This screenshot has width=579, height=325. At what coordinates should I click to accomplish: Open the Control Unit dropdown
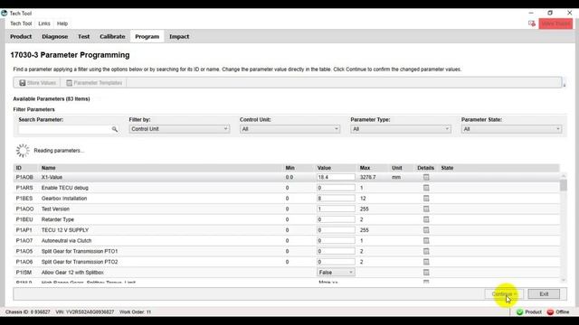point(289,129)
